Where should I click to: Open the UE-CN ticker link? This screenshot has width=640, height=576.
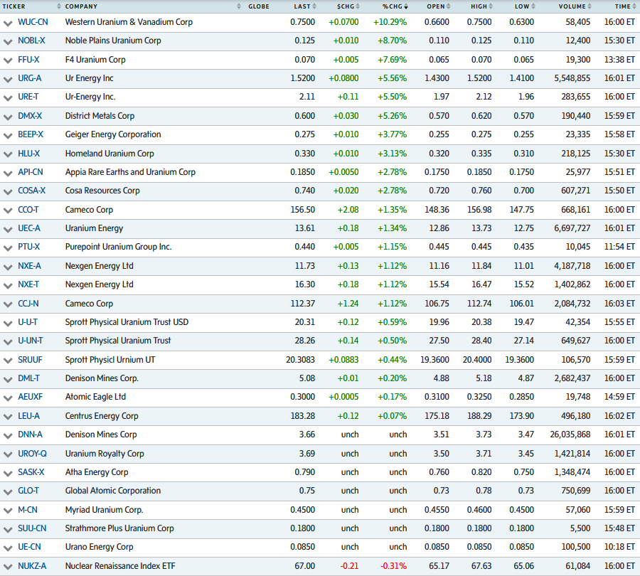29,547
